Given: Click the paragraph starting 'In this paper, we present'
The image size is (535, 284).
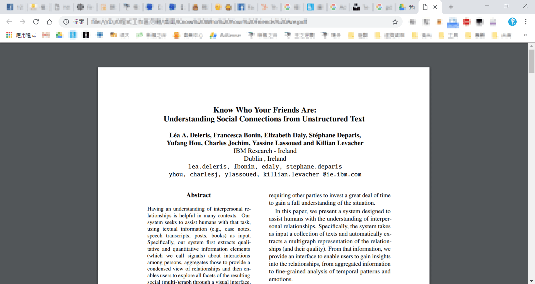Looking at the screenshot, I should point(330,245).
